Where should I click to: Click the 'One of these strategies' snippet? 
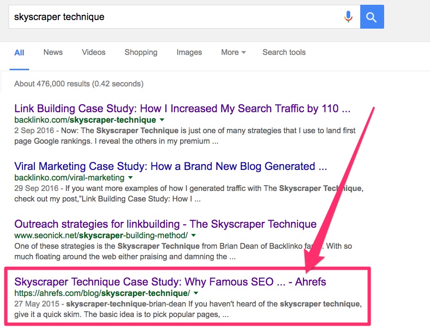coord(183,252)
